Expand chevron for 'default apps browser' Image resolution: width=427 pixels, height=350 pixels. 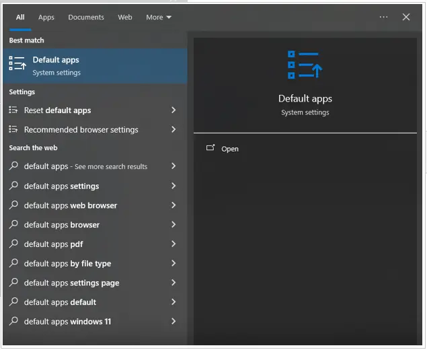(173, 224)
